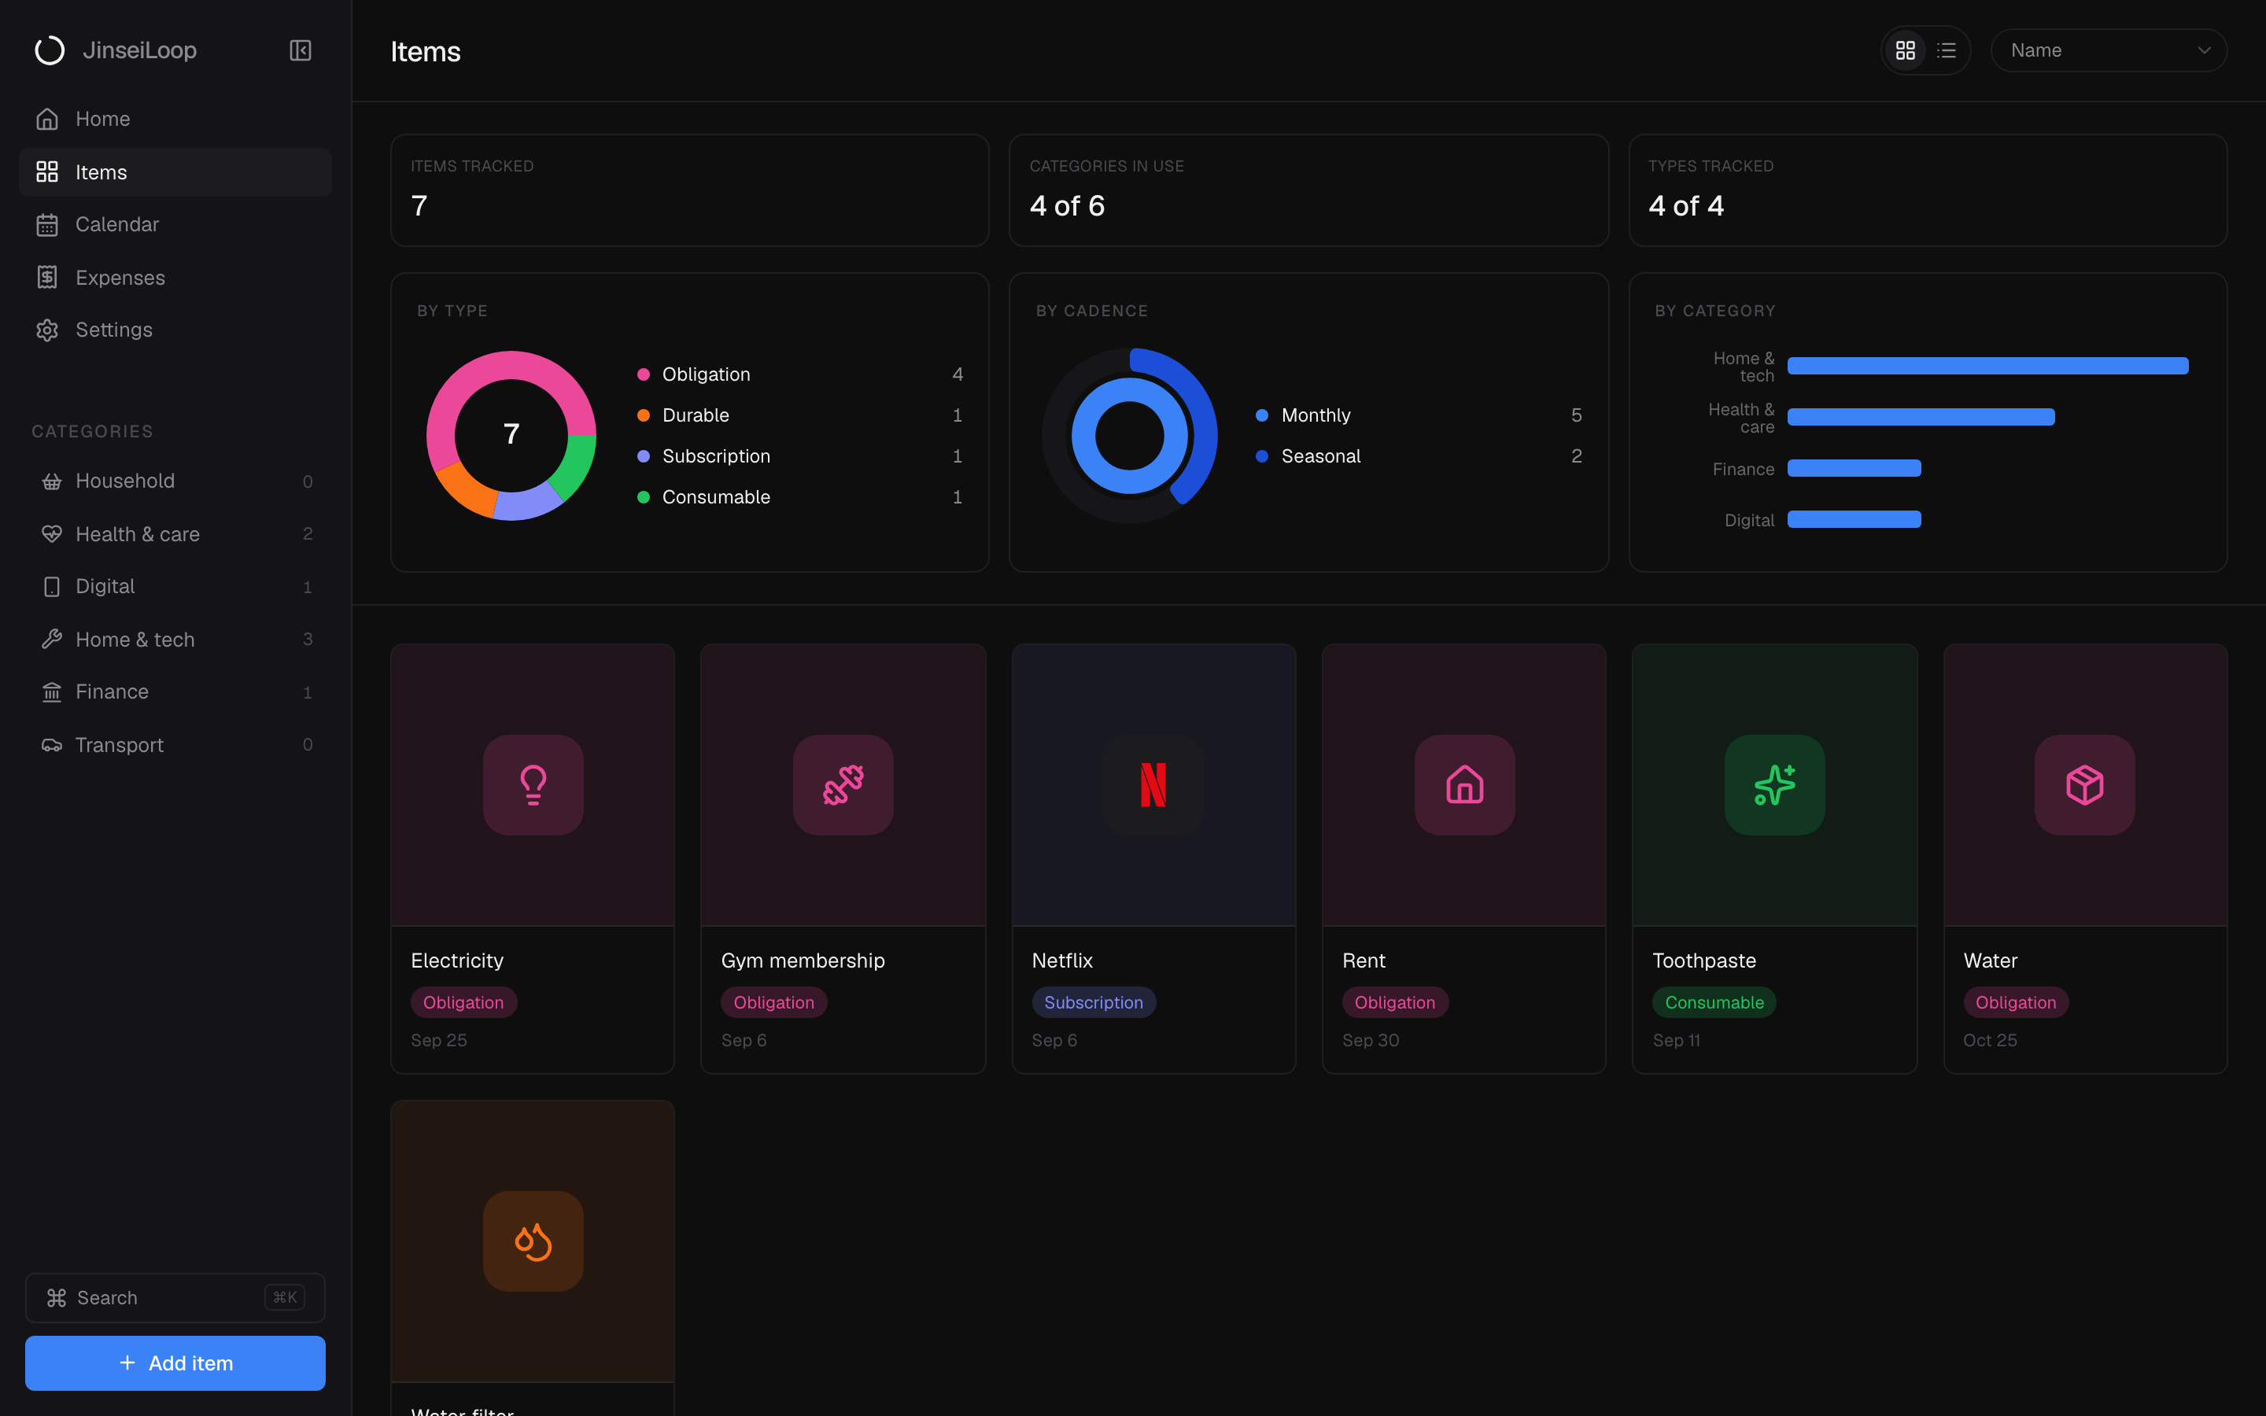Filter by Digital category
This screenshot has height=1416, width=2266.
click(175, 586)
